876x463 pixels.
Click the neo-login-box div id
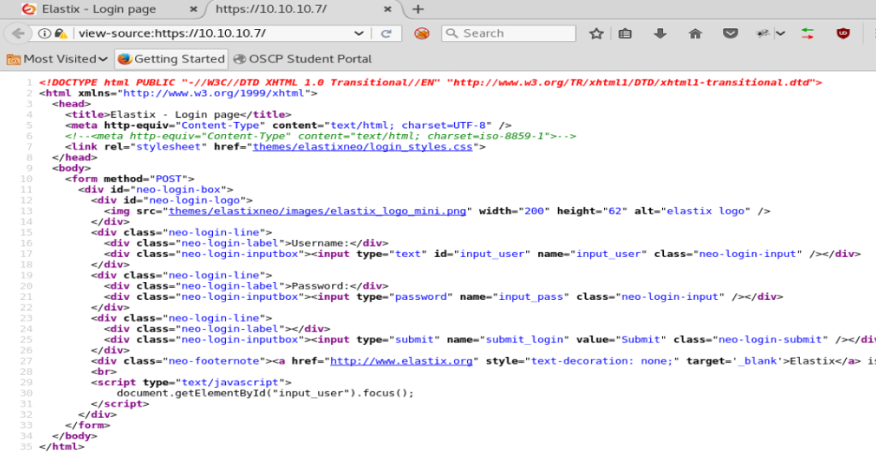[178, 190]
